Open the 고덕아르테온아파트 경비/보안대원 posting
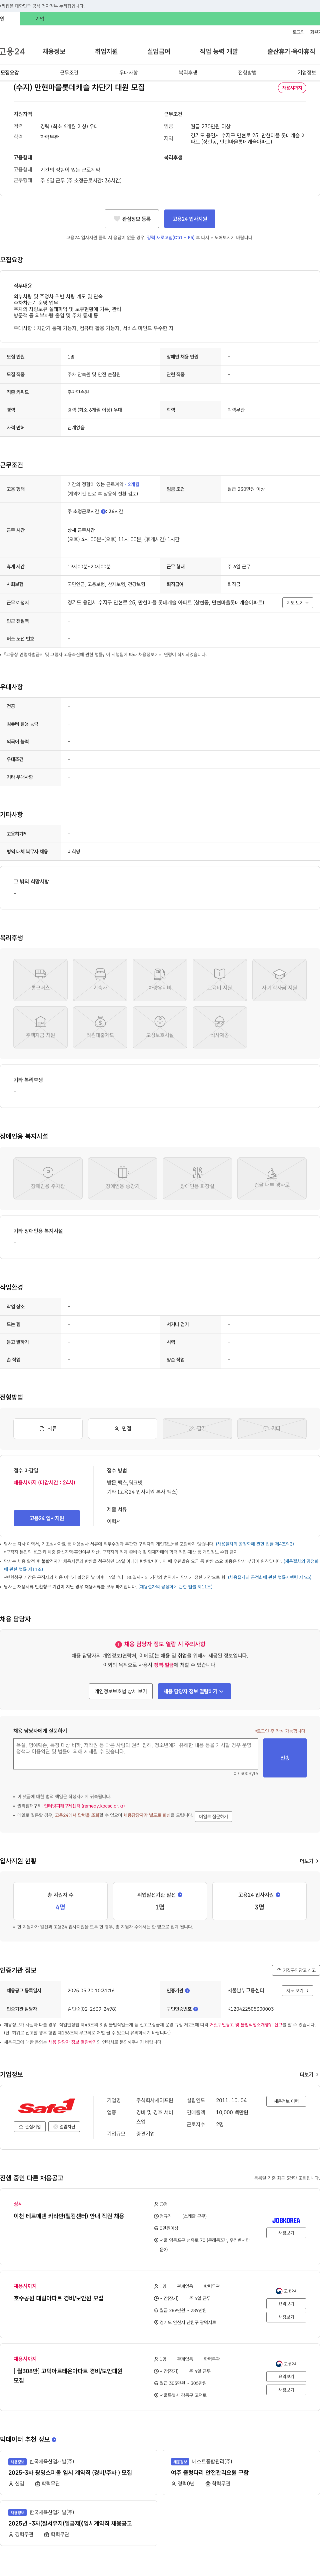Screen dimensions: 320x2576 point(68,2375)
